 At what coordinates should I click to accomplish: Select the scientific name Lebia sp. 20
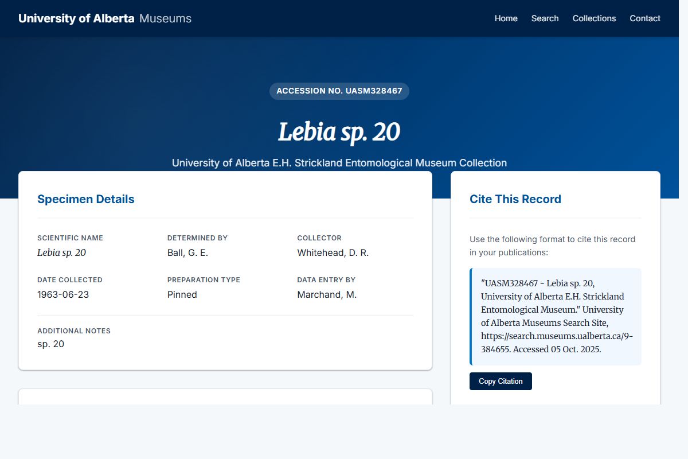[61, 252]
